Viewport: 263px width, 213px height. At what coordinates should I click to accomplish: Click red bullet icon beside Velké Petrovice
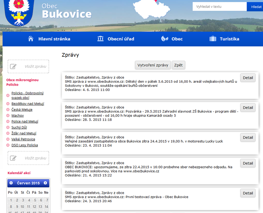[x=8, y=139]
